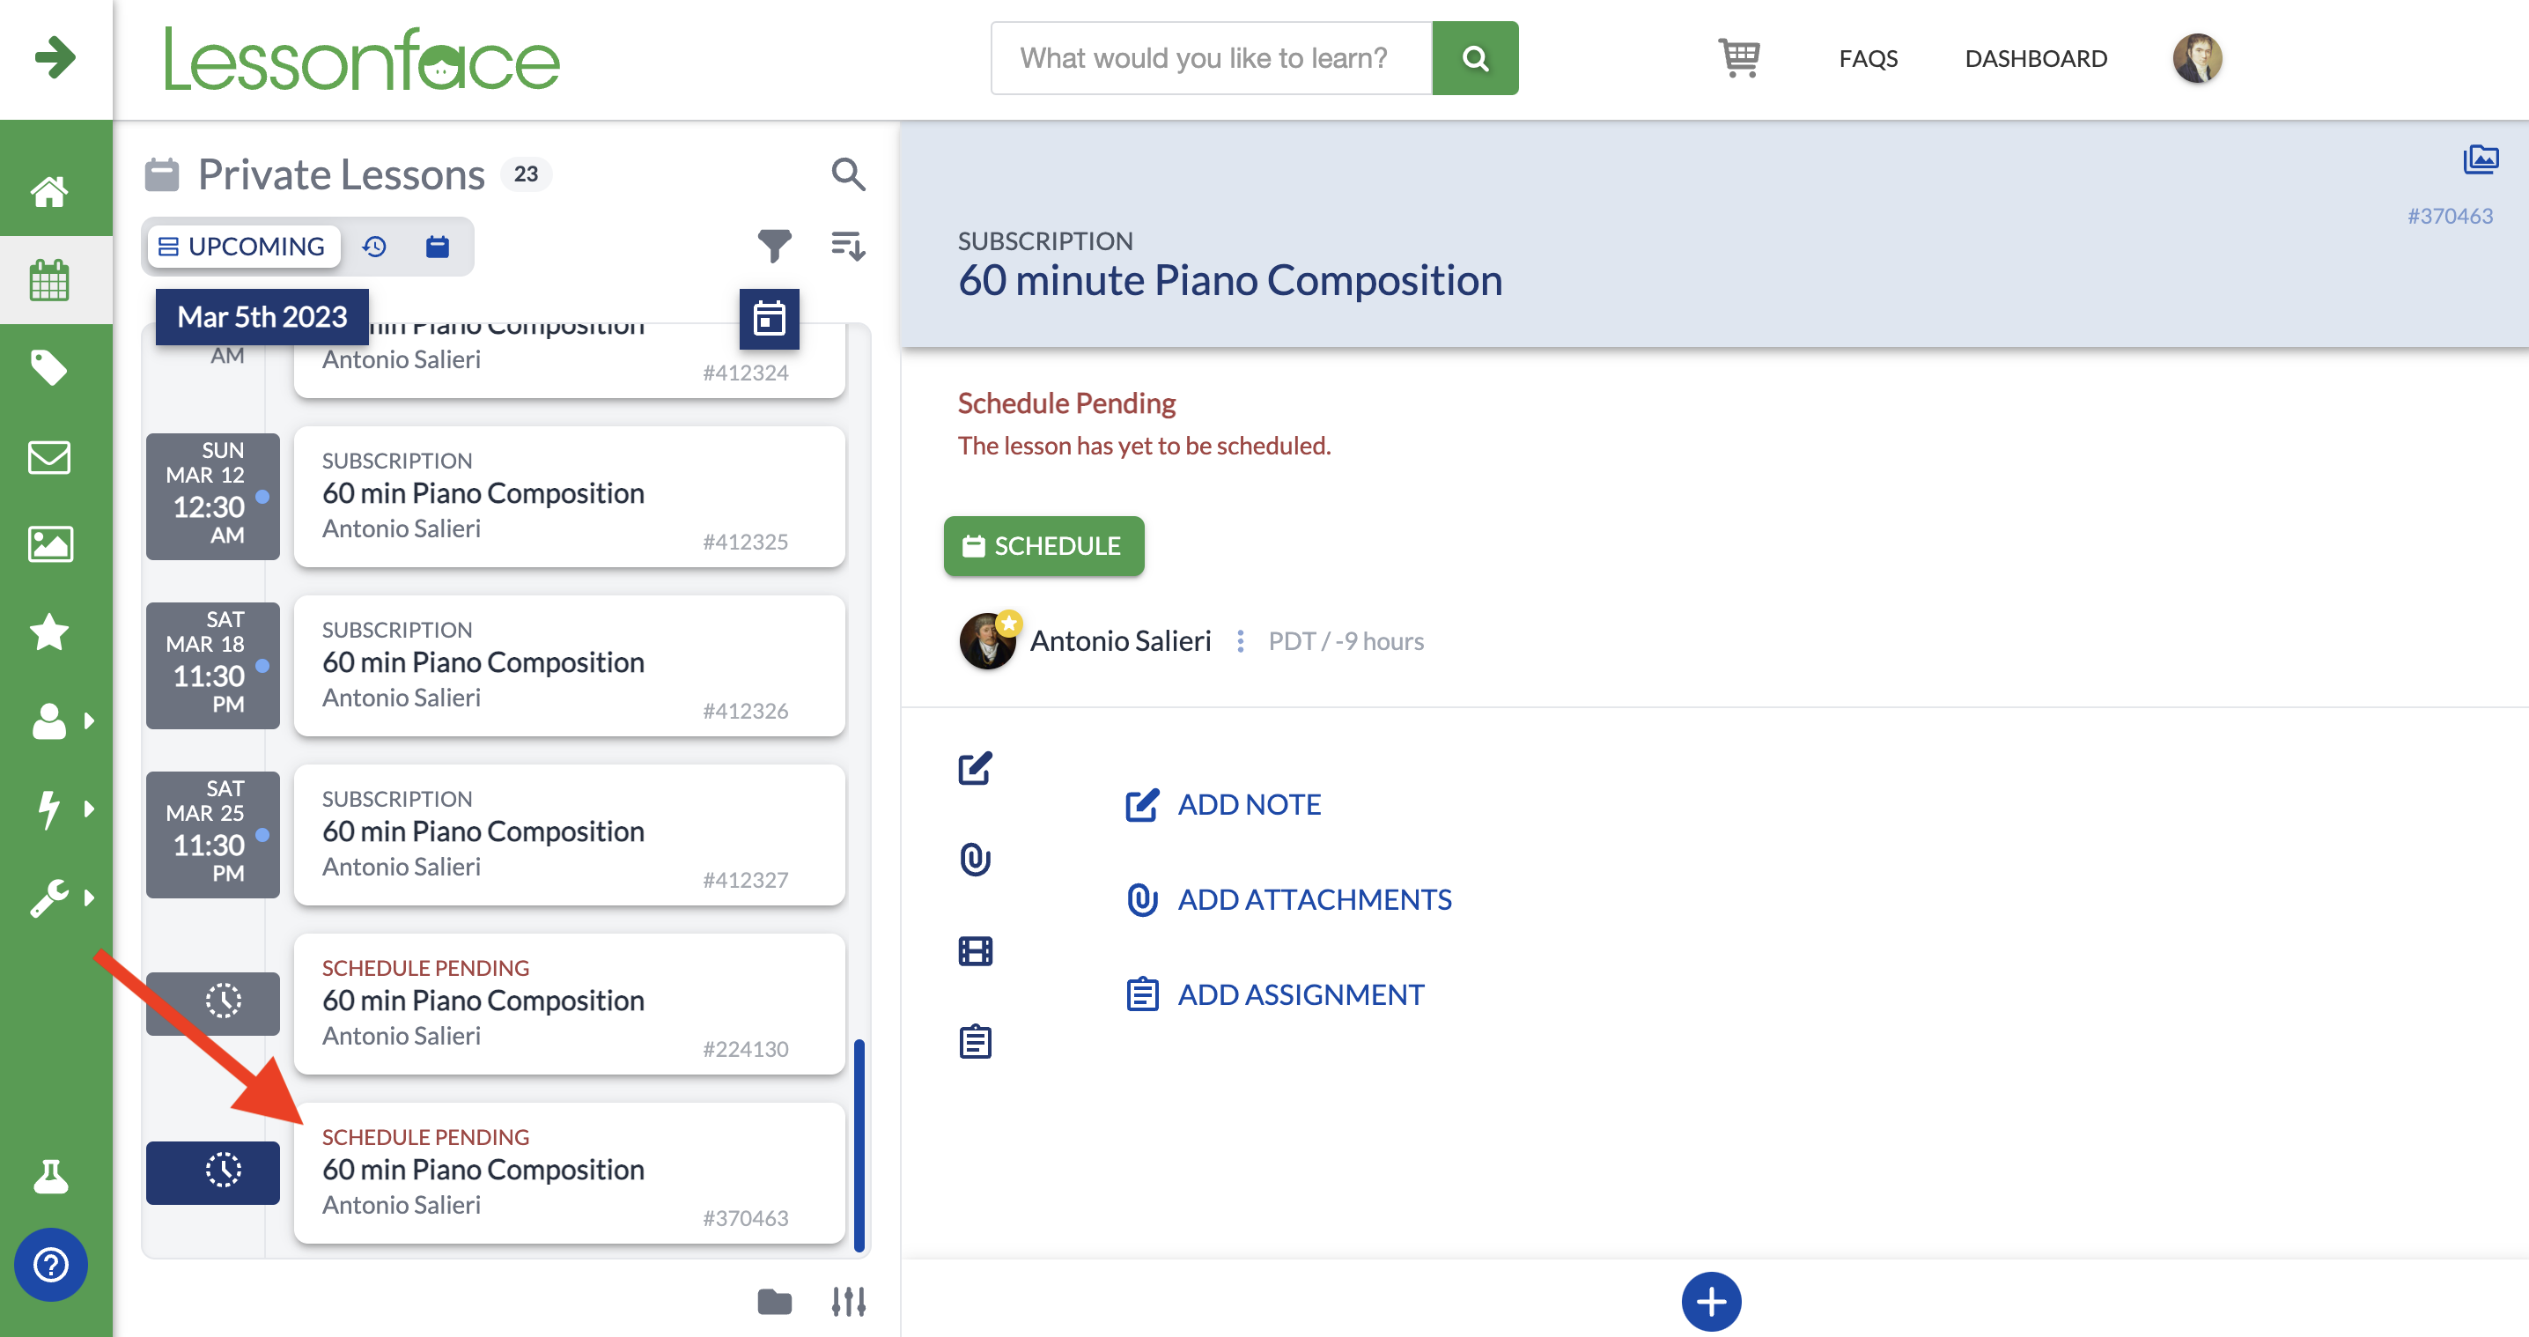Open schedule pending lesson #370463
Viewport: 2529px width, 1337px height.
570,1173
